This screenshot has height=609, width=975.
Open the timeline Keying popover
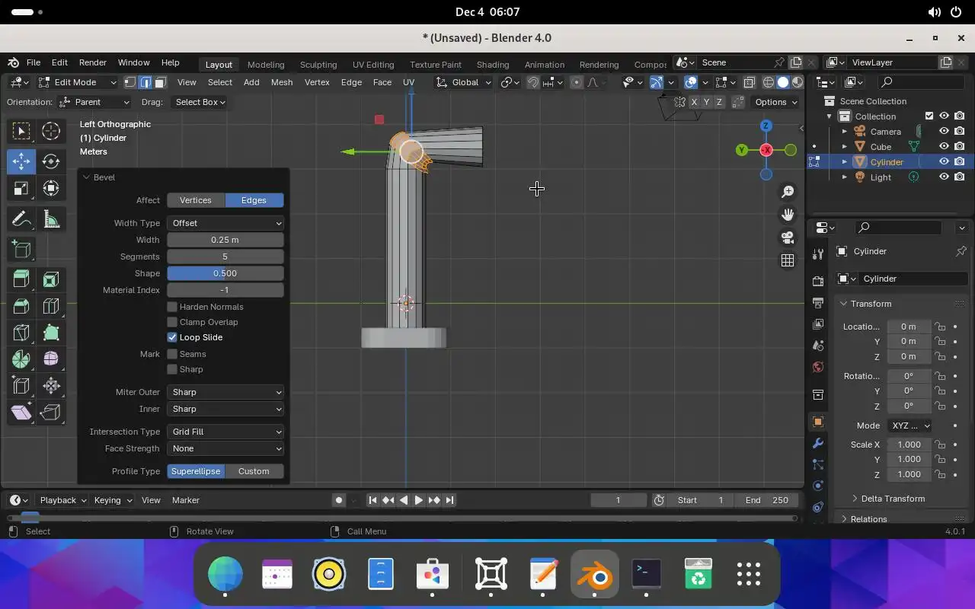tap(113, 500)
